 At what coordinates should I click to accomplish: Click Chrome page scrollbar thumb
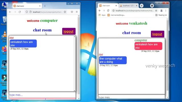point(167,56)
